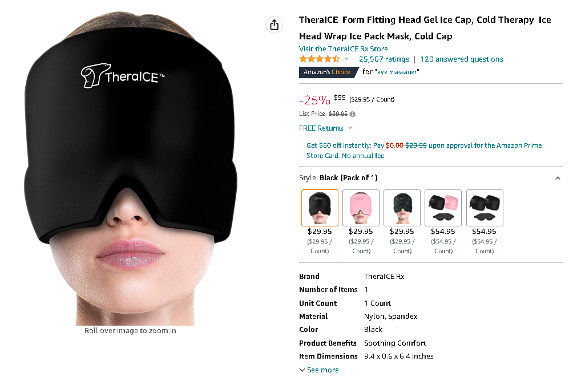Screen dimensions: 573x377
Task: Pick the two black caps pack style
Action: 485,208
